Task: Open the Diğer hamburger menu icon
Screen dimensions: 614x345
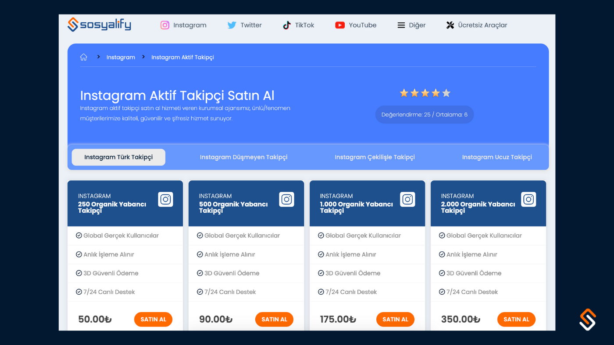Action: point(401,25)
